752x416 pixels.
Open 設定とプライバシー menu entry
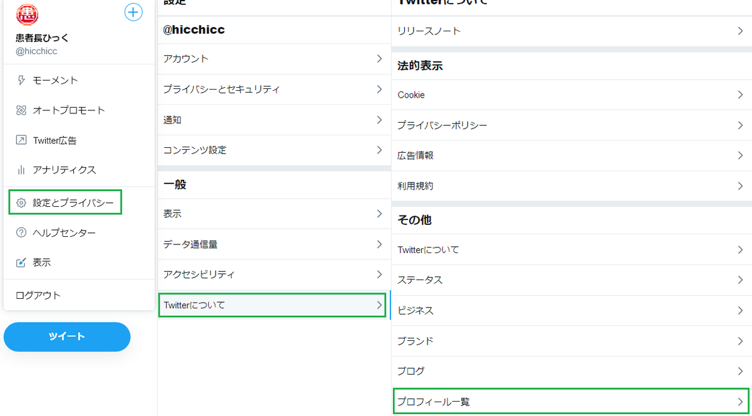coord(79,203)
